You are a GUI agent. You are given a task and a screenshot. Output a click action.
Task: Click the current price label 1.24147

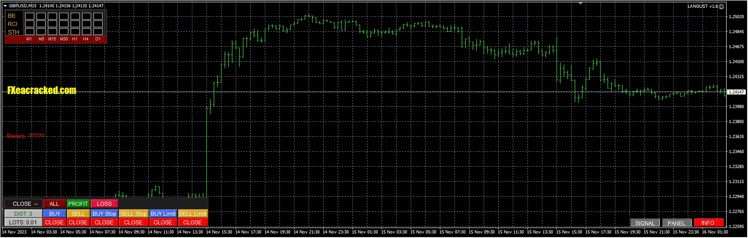[735, 92]
